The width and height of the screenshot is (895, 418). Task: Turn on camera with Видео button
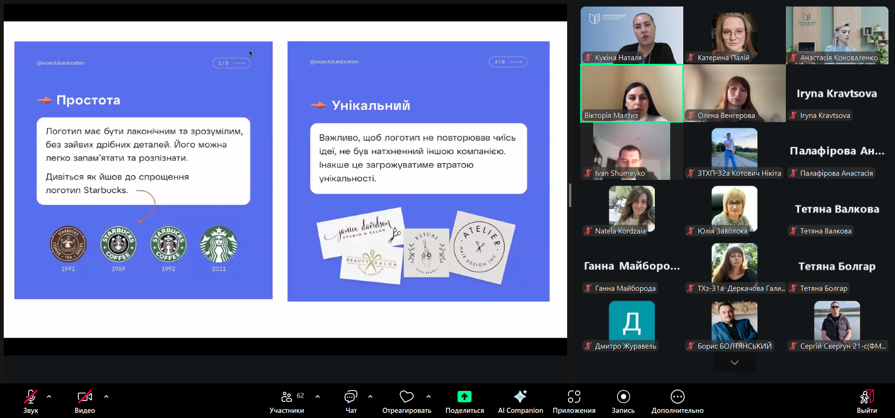[84, 401]
